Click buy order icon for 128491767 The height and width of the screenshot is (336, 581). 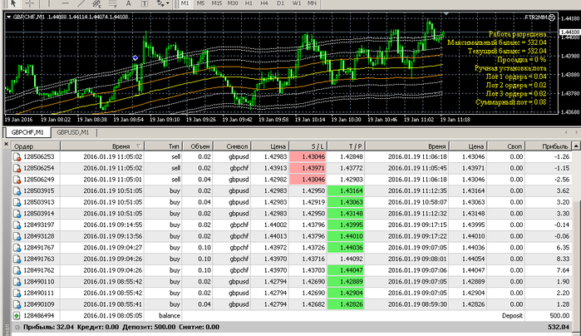pyautogui.click(x=17, y=248)
